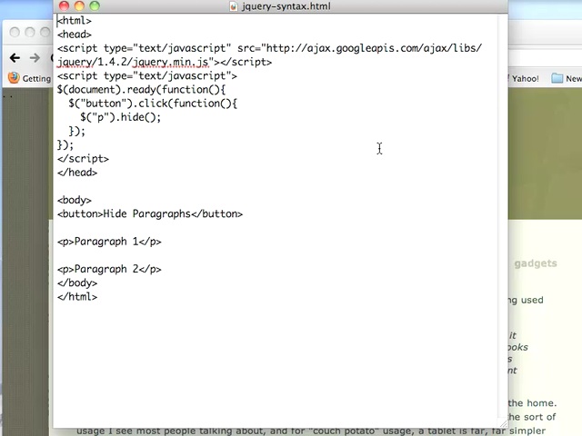Click the editor window resize grip

(503, 423)
